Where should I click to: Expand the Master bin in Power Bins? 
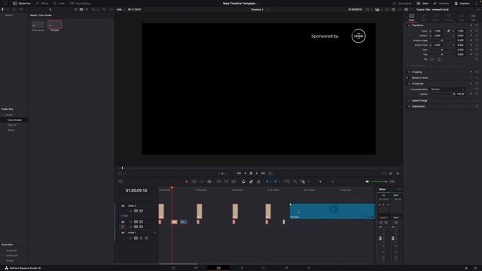pos(3,115)
